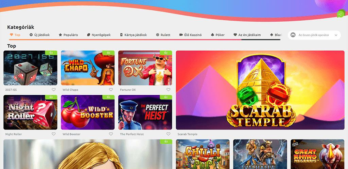Go to Az én játékaim heart category
Screen dimensions: 348x169
247,35
